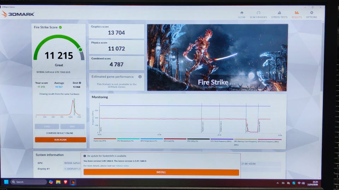Open File Explorer from the taskbar
The width and height of the screenshot is (339, 190).
click(58, 182)
